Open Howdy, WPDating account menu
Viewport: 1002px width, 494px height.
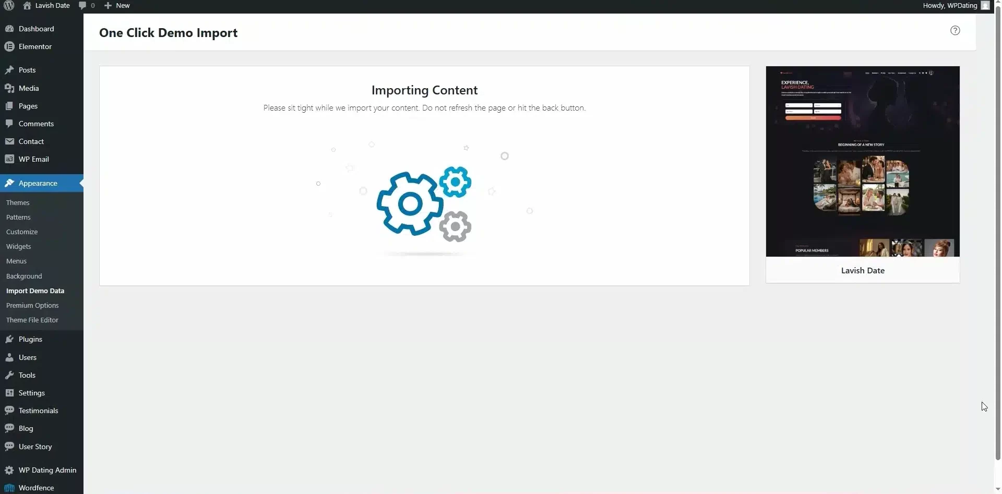pos(956,6)
